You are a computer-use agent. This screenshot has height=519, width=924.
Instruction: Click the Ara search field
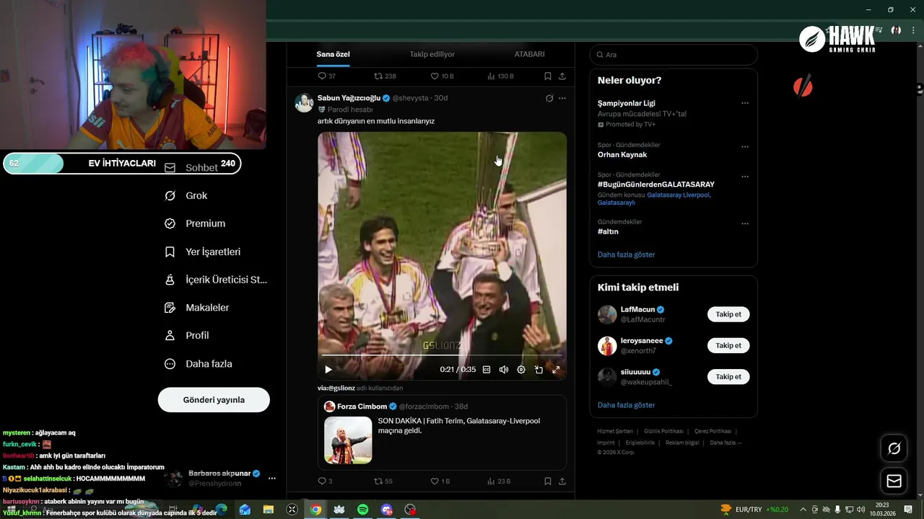point(674,55)
